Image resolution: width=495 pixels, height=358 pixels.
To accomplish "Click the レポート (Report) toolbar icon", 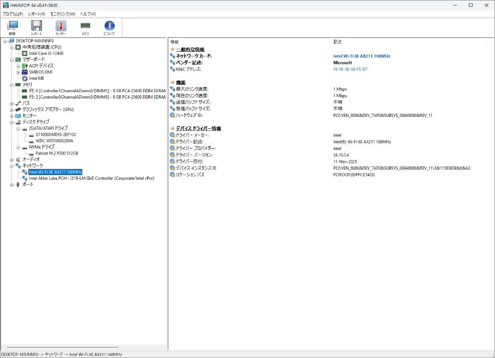I will click(x=36, y=27).
